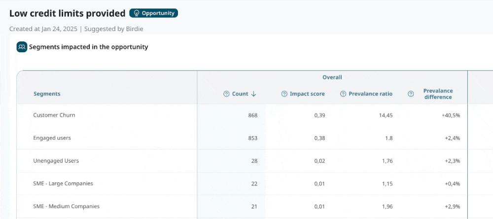Select SME - Large Companies segment

tap(63, 183)
